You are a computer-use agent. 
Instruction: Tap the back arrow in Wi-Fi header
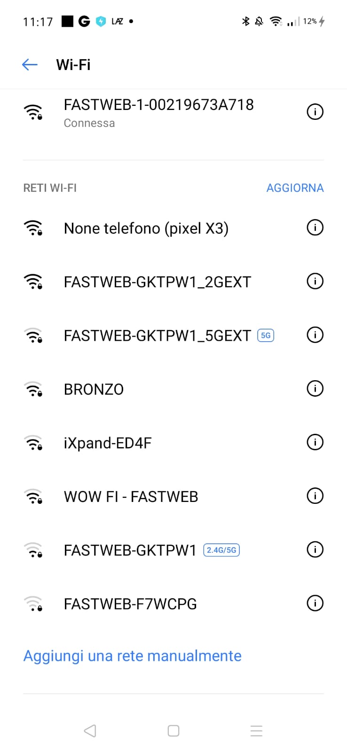[x=30, y=64]
